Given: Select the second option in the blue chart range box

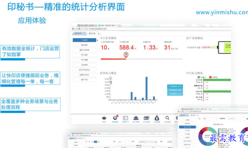Looking at the screenshot, I should click(x=175, y=90).
